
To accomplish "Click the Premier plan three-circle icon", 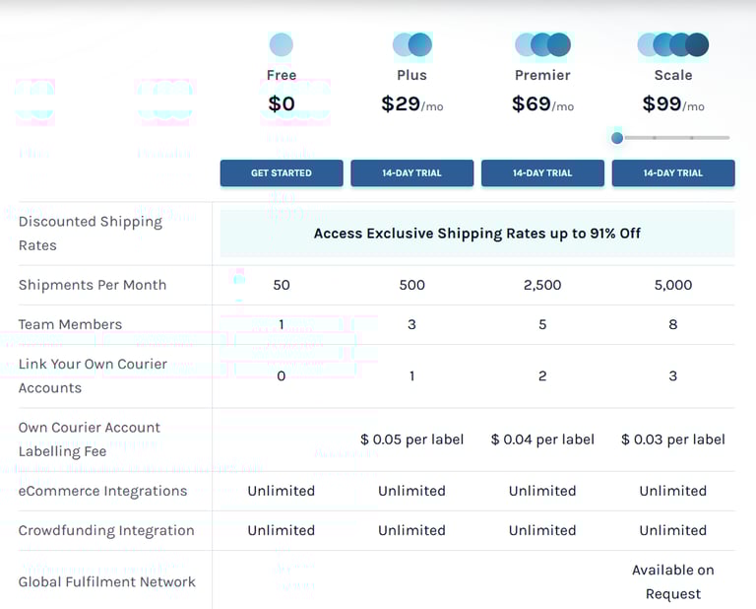I will 542,44.
